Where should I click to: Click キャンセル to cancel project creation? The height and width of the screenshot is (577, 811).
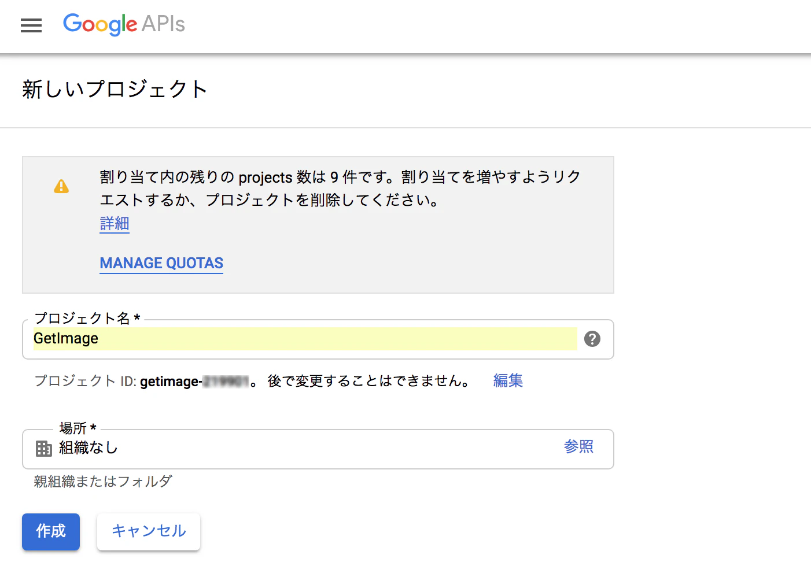coord(148,531)
